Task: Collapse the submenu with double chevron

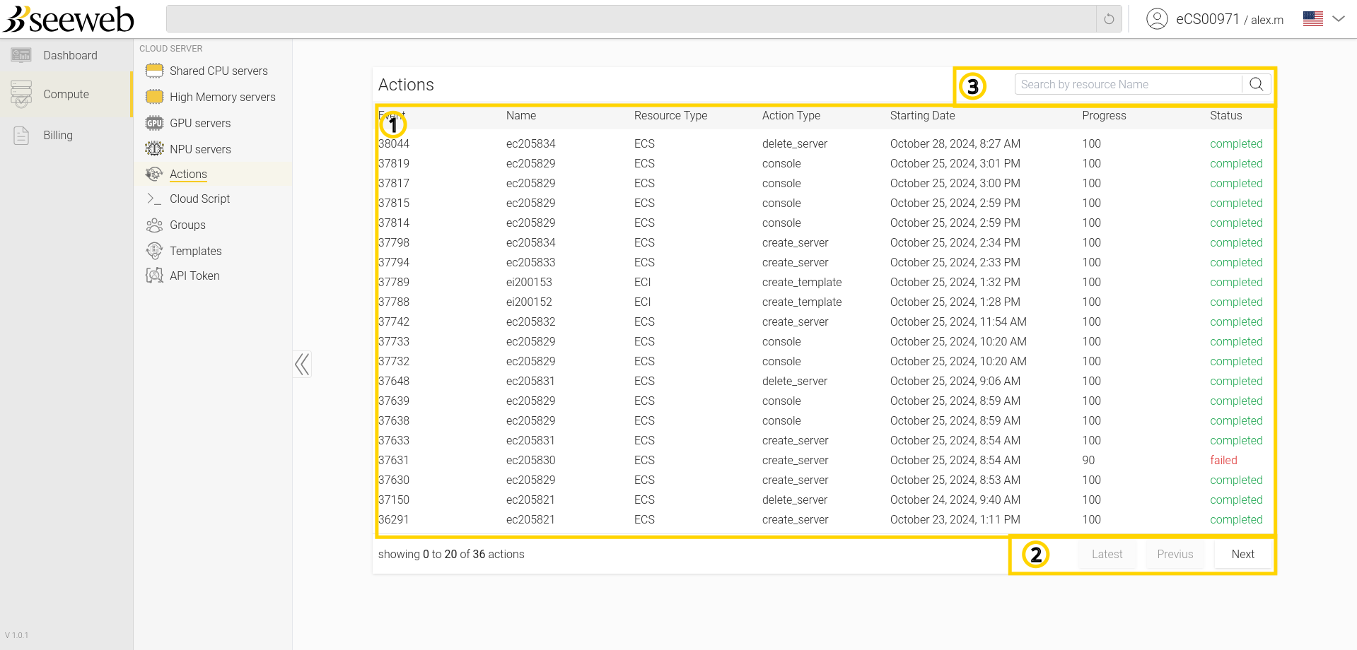Action: click(x=302, y=365)
